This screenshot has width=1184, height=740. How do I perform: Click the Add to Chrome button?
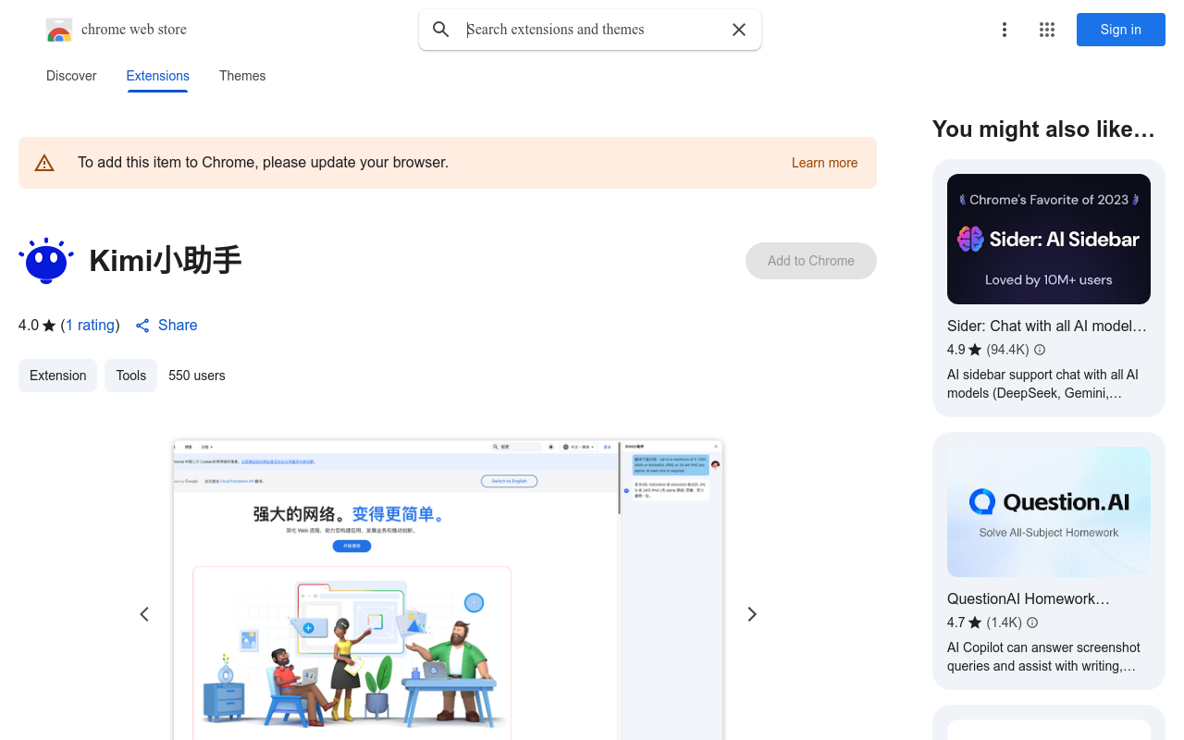[x=811, y=261]
